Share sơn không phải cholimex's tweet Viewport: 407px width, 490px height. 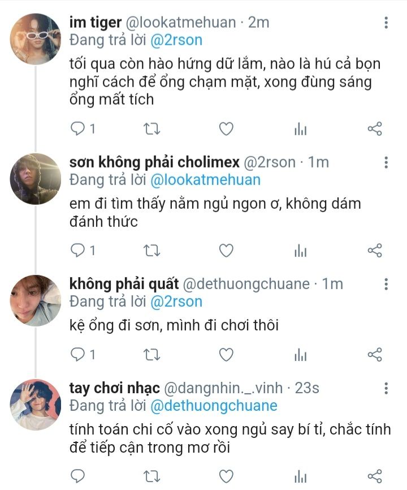375,250
